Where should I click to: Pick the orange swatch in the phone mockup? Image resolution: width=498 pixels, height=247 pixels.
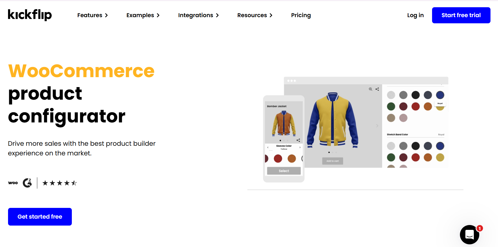click(x=292, y=159)
